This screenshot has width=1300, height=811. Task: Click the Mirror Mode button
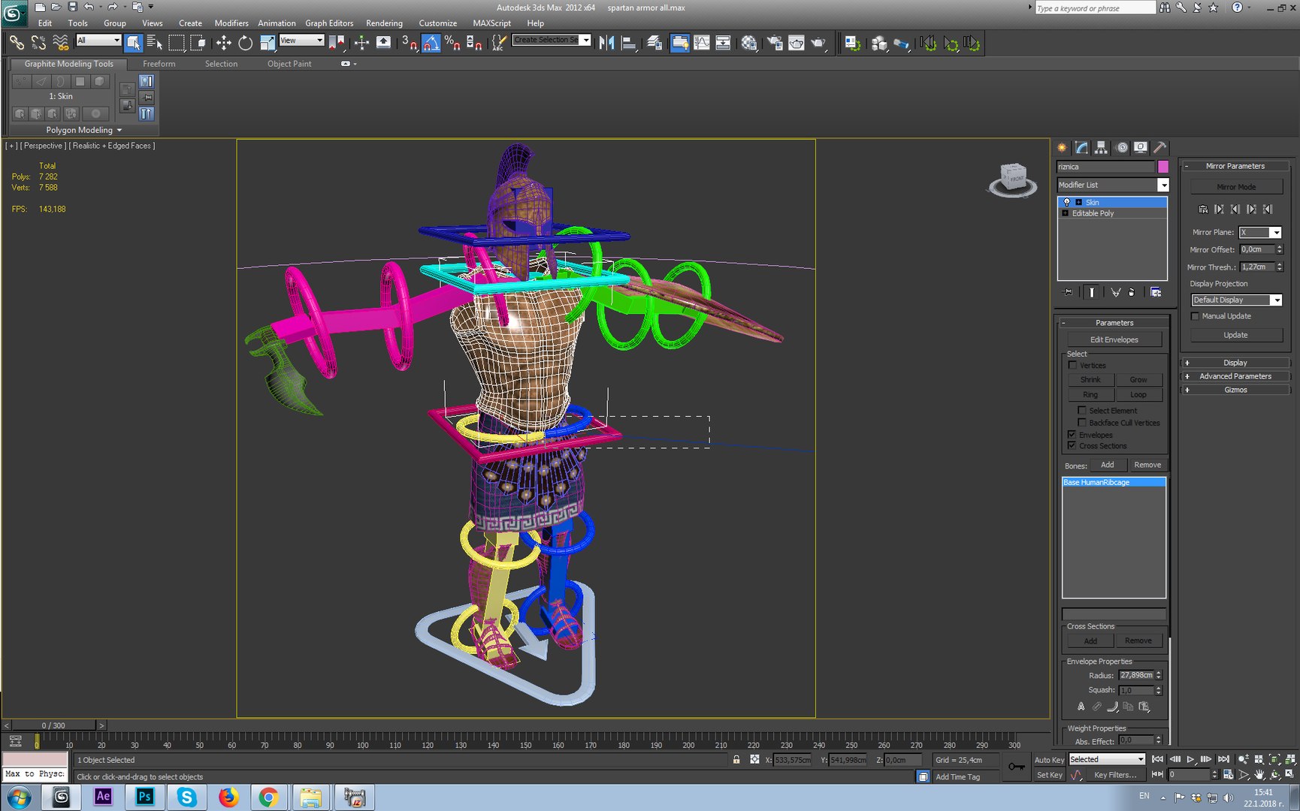1236,187
